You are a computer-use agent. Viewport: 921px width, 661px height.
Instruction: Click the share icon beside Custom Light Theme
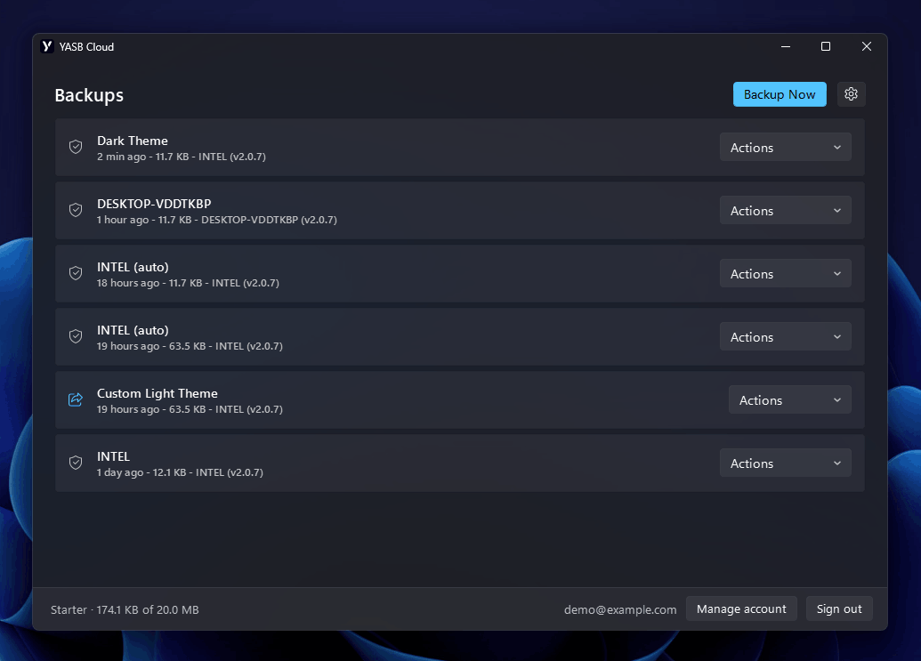tap(76, 399)
